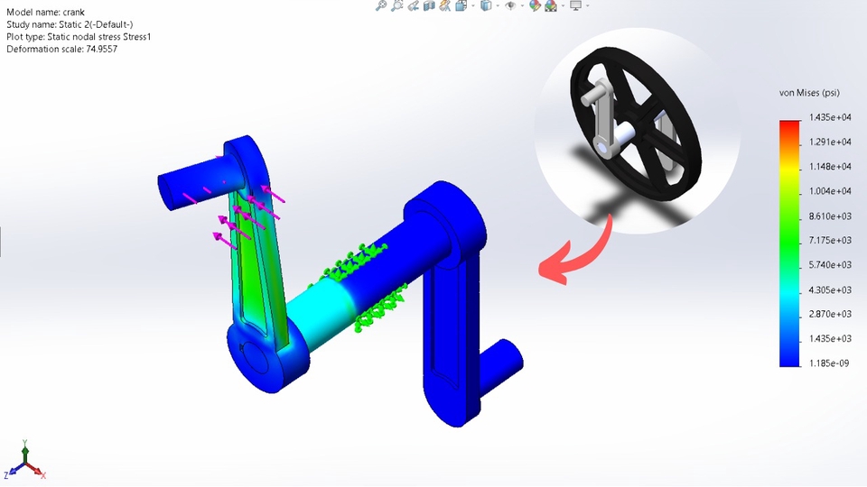Expand the Hide/Show Items dropdown arrow

522,5
